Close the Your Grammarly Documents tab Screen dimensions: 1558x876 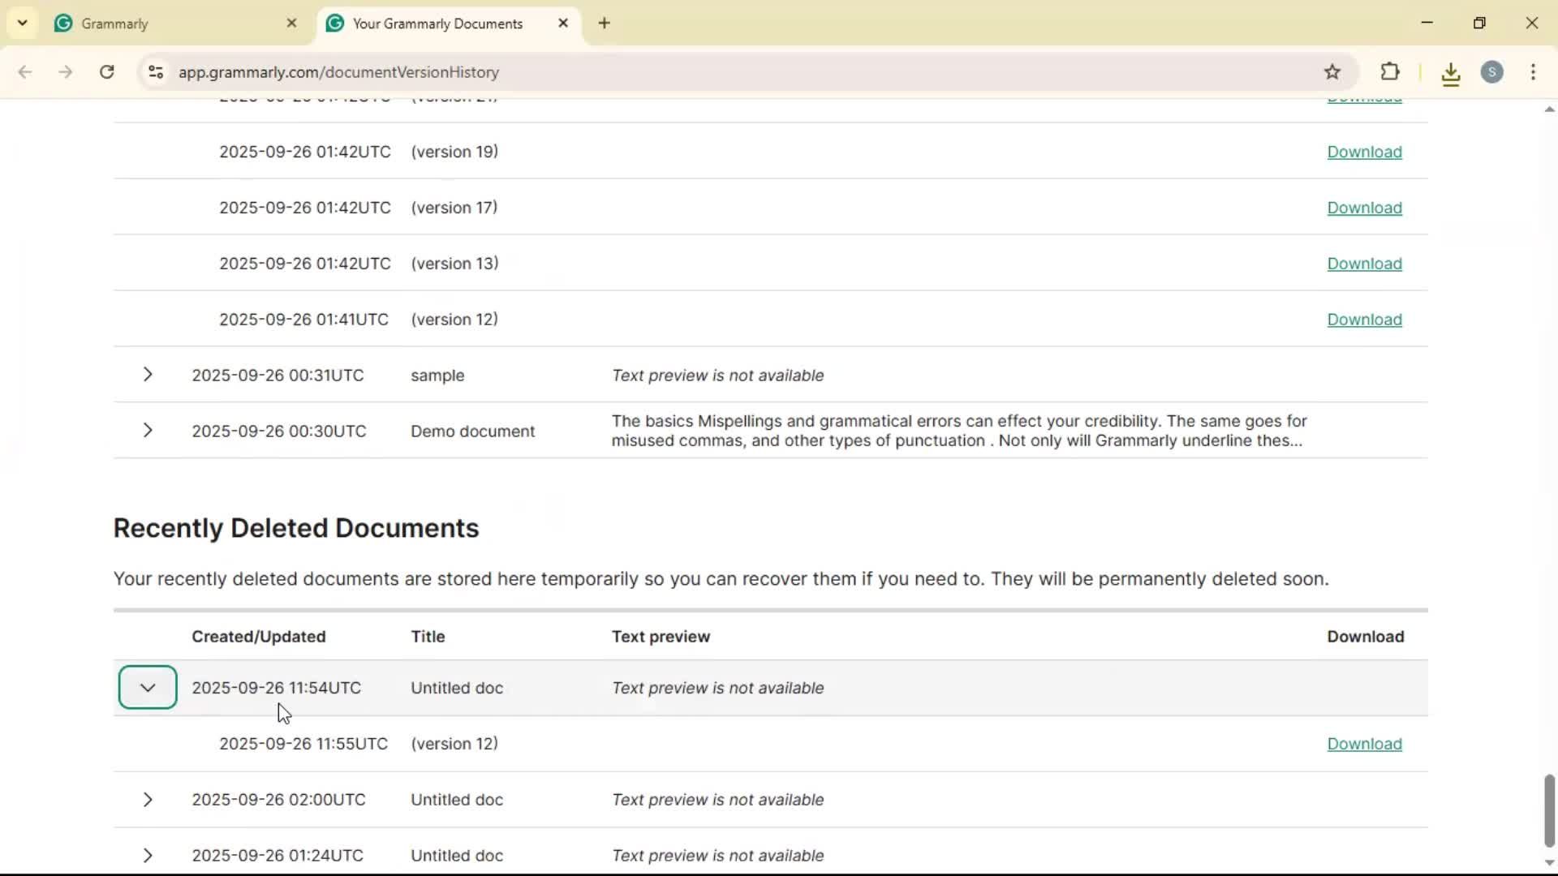(x=563, y=23)
